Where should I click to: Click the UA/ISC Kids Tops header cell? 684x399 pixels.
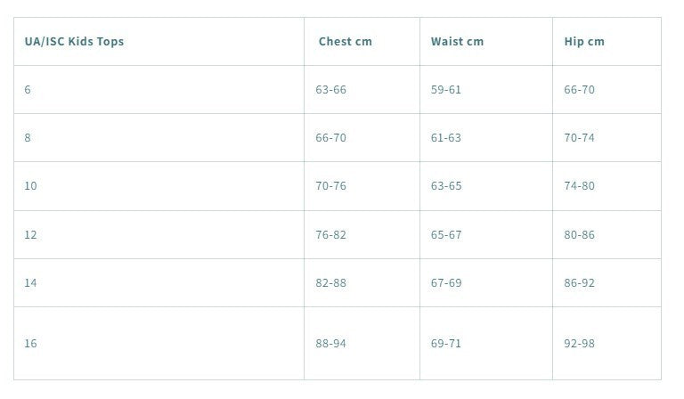pos(74,42)
